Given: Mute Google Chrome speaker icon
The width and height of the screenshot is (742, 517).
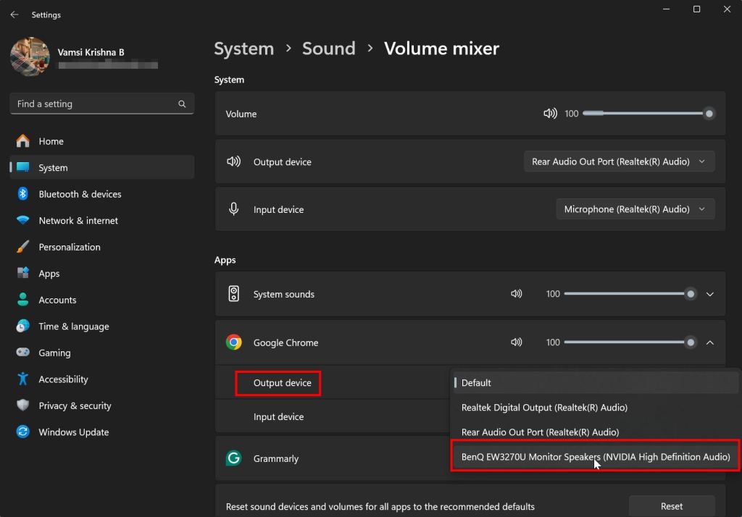Looking at the screenshot, I should pyautogui.click(x=516, y=342).
